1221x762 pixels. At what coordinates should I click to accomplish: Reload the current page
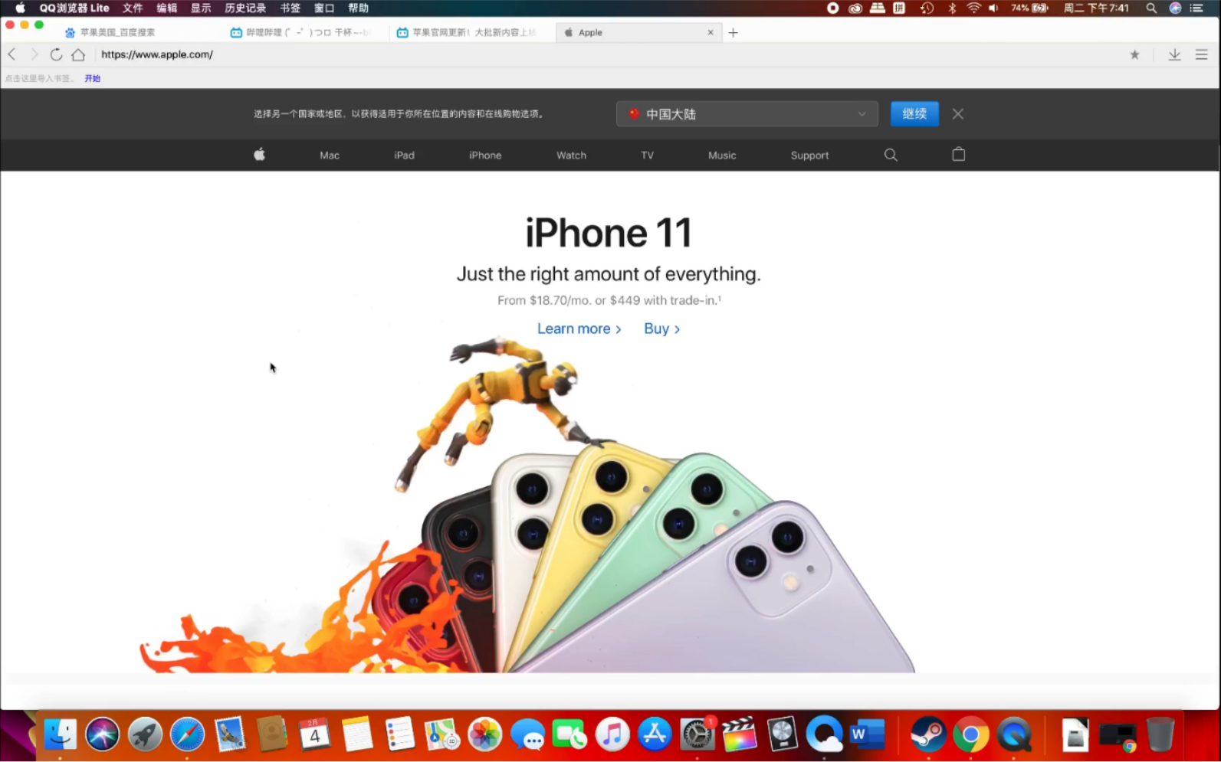(x=56, y=54)
